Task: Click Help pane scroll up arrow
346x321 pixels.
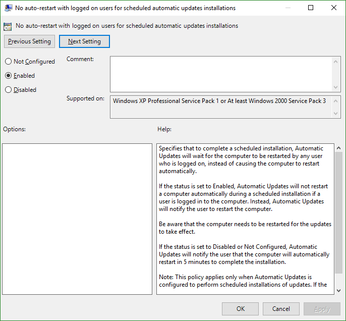Action: 339,148
